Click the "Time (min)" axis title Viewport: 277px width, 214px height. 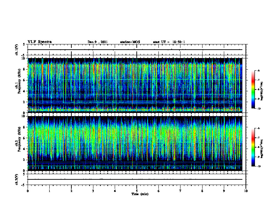pyautogui.click(x=140, y=194)
